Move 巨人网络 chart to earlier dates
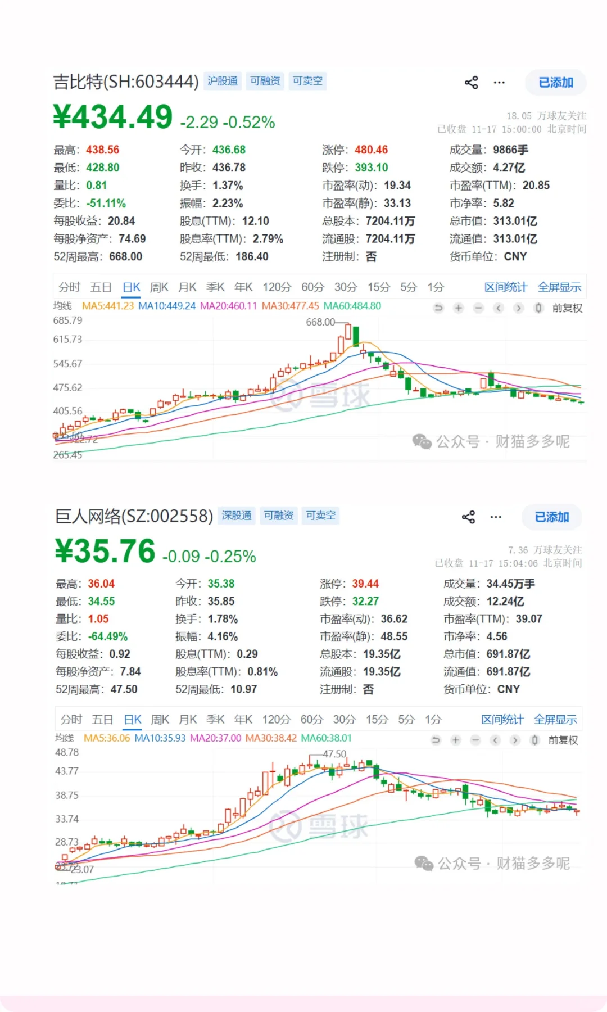This screenshot has height=1012, width=607. pos(495,740)
